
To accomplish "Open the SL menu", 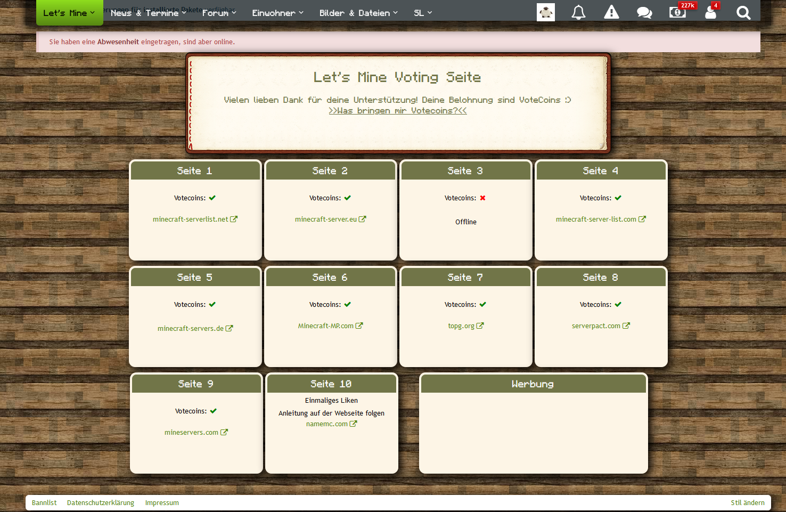I will pos(423,13).
